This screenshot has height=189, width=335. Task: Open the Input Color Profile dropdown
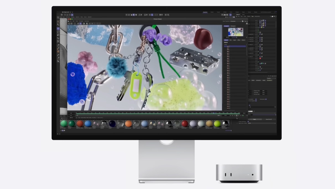261,123
